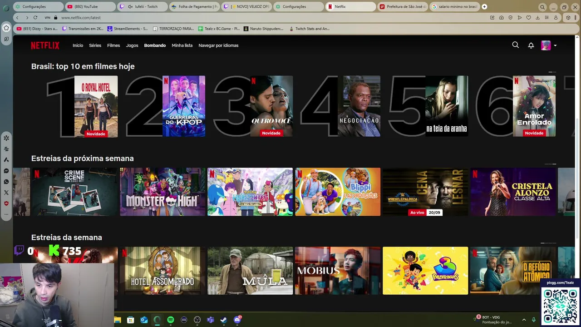
Task: Open Crime Scene Zero thumbnail
Action: [x=75, y=192]
